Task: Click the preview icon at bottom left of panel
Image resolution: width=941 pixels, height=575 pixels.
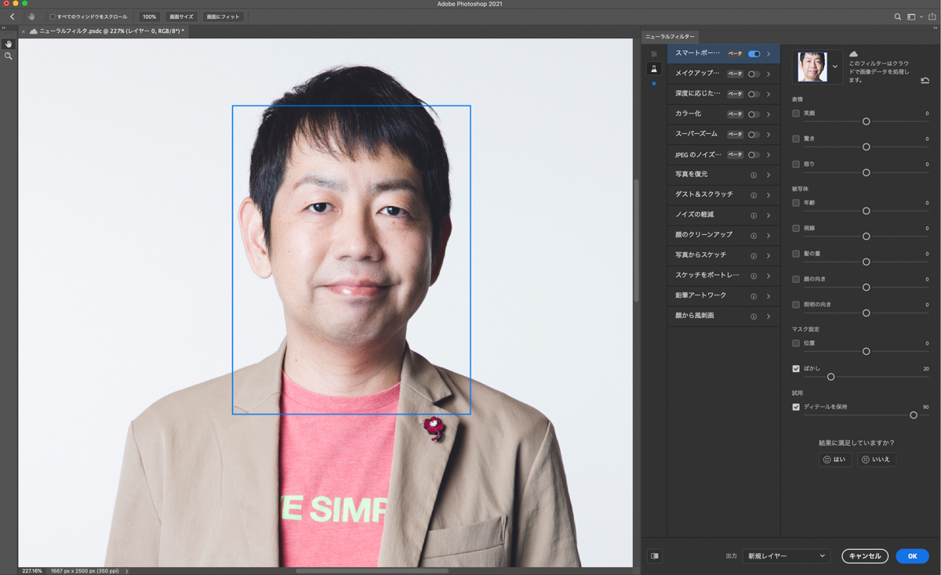Action: (656, 556)
